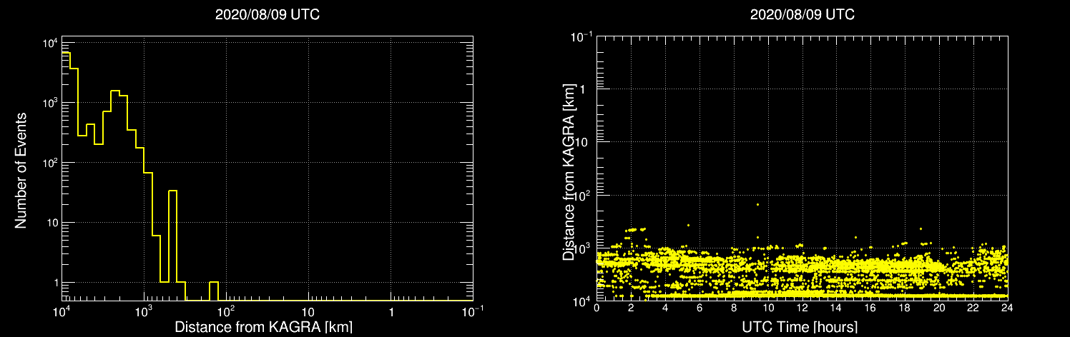1070x337 pixels.
Task: Click the 14 hour tick on the UTC time axis
Action: click(x=836, y=307)
